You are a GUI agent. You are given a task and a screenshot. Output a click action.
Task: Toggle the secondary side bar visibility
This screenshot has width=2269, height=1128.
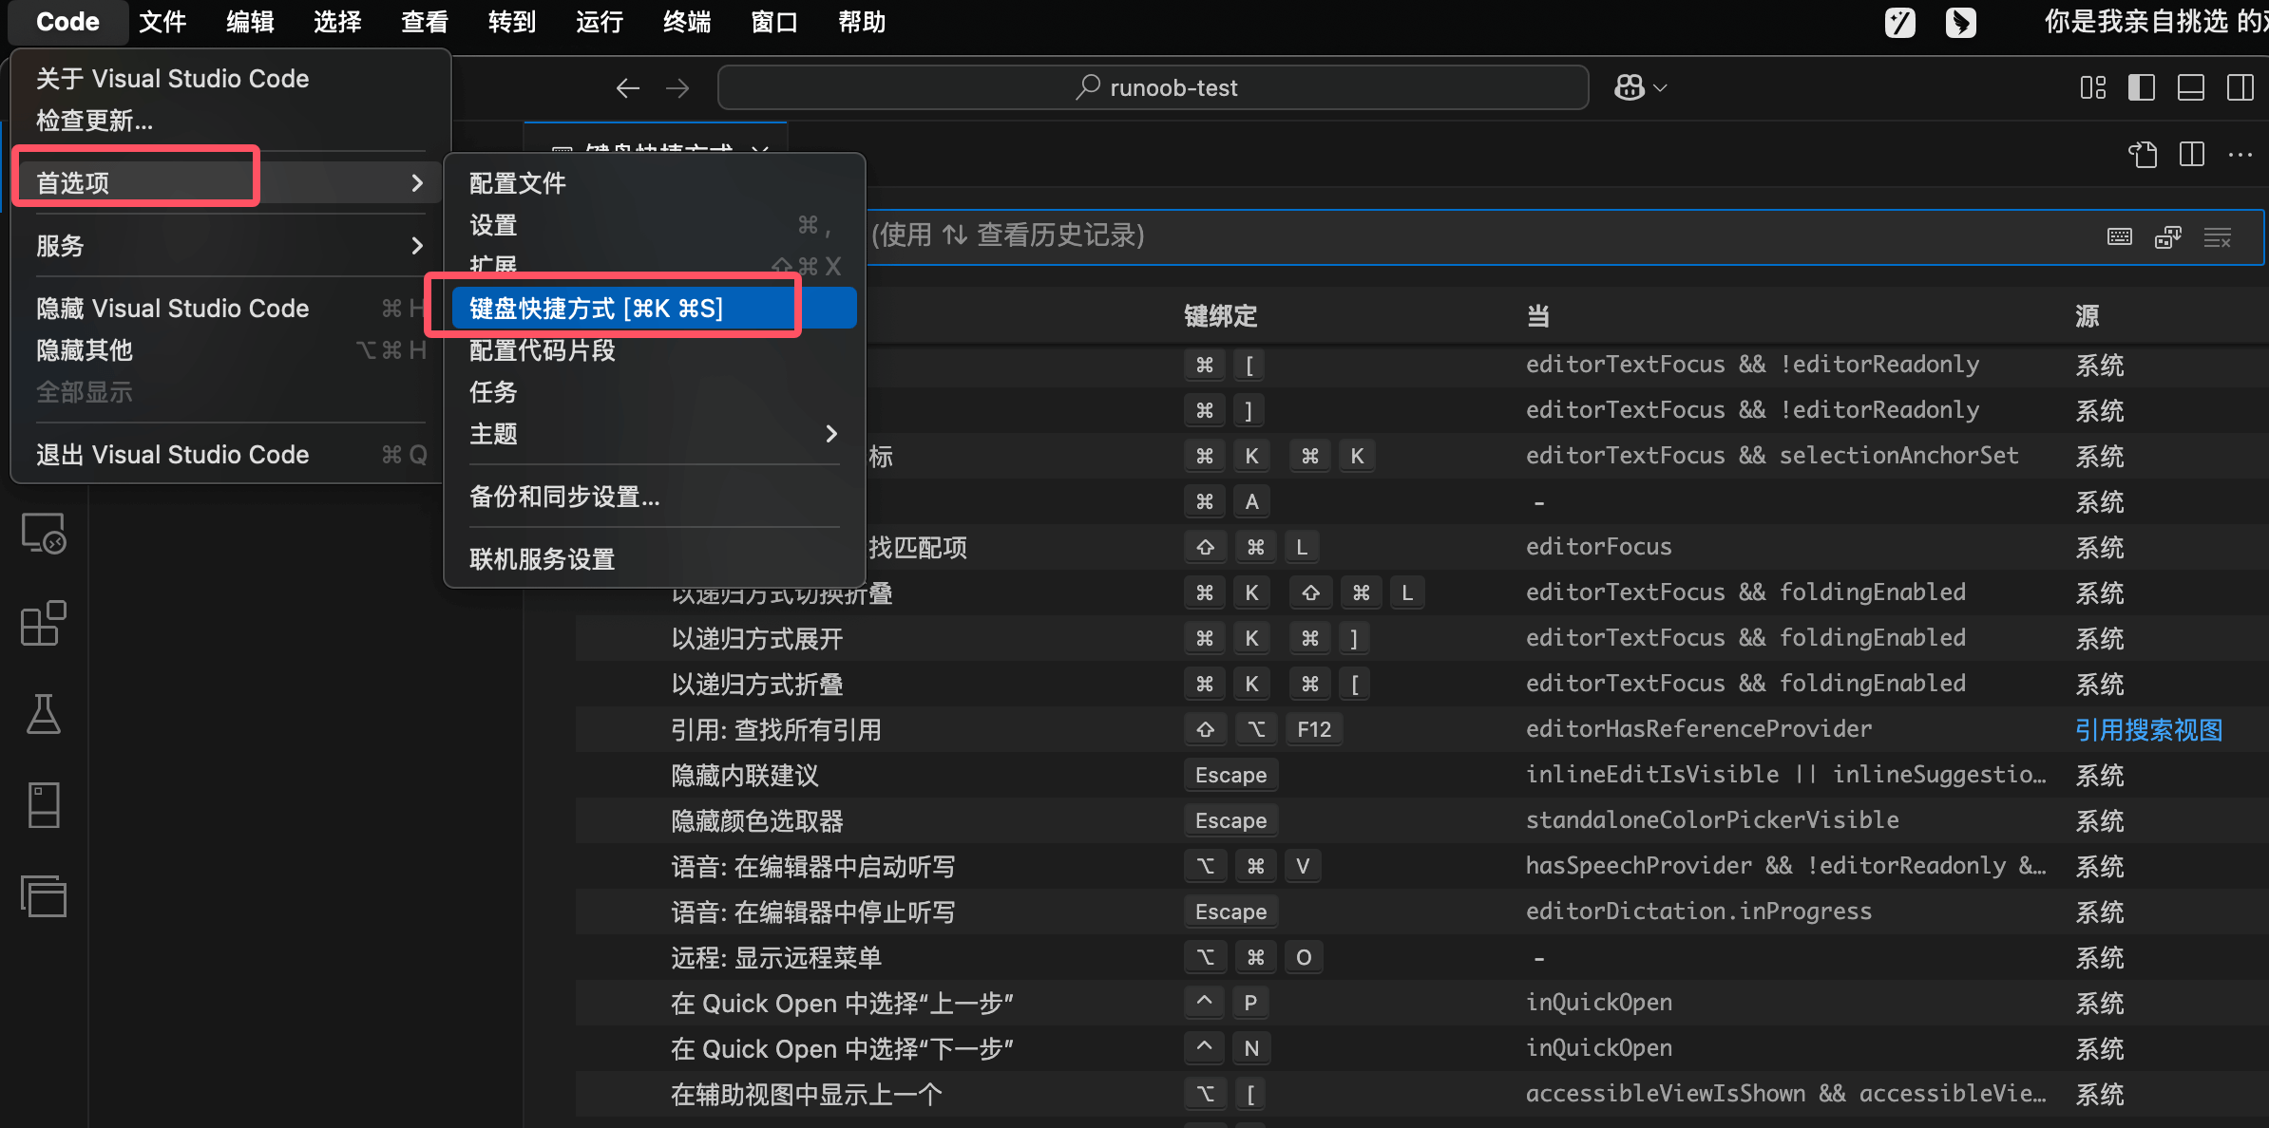pos(2240,87)
